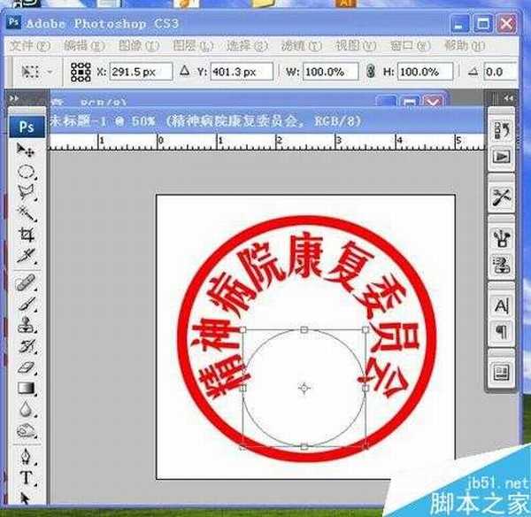Select the Crop tool
The image size is (531, 517).
tap(27, 235)
